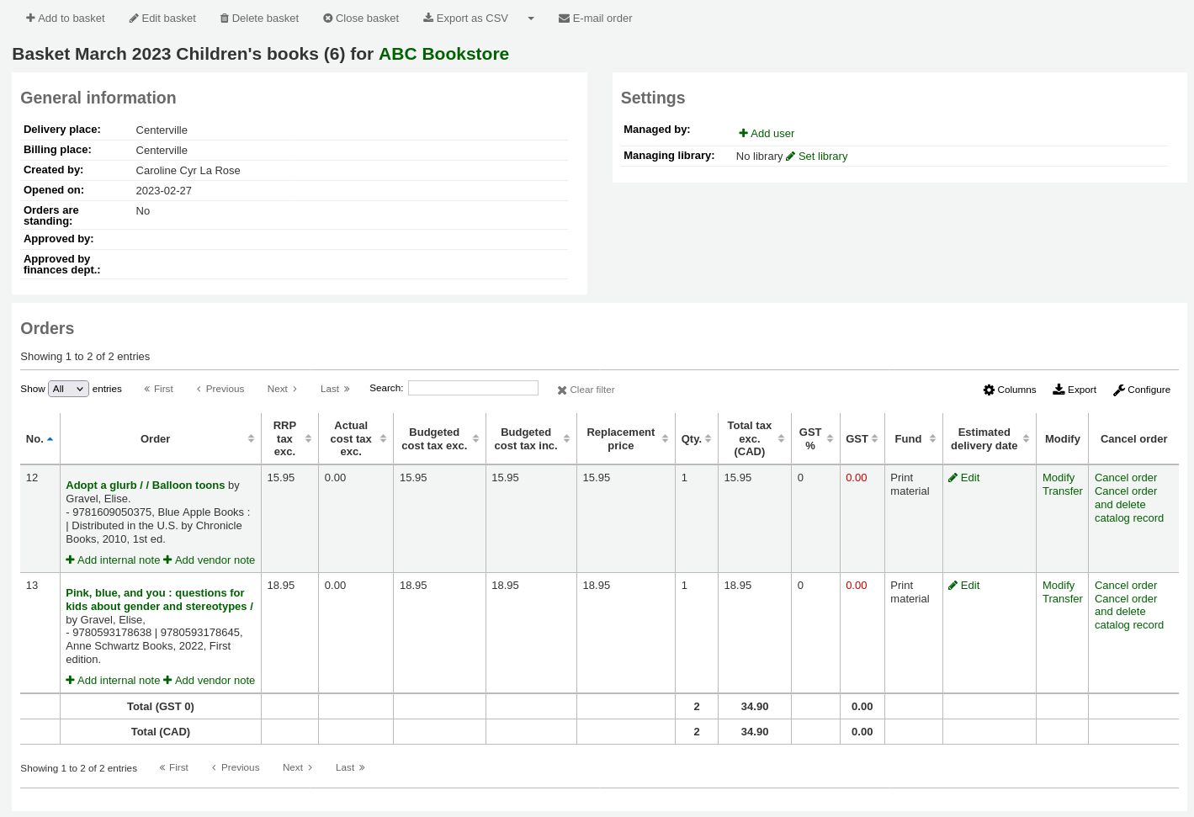Click the Edit basket pencil icon

(134, 18)
